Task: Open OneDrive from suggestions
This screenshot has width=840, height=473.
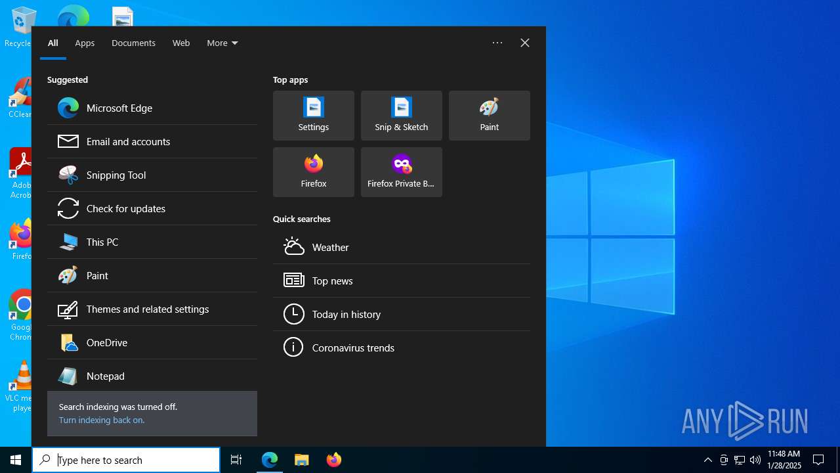Action: [152, 342]
